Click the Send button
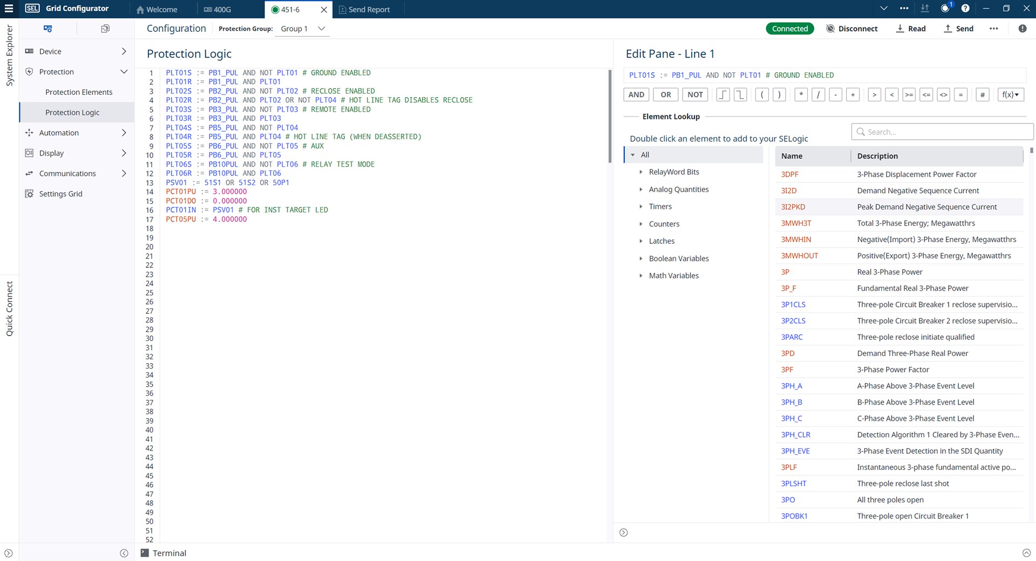This screenshot has height=561, width=1036. pos(958,29)
